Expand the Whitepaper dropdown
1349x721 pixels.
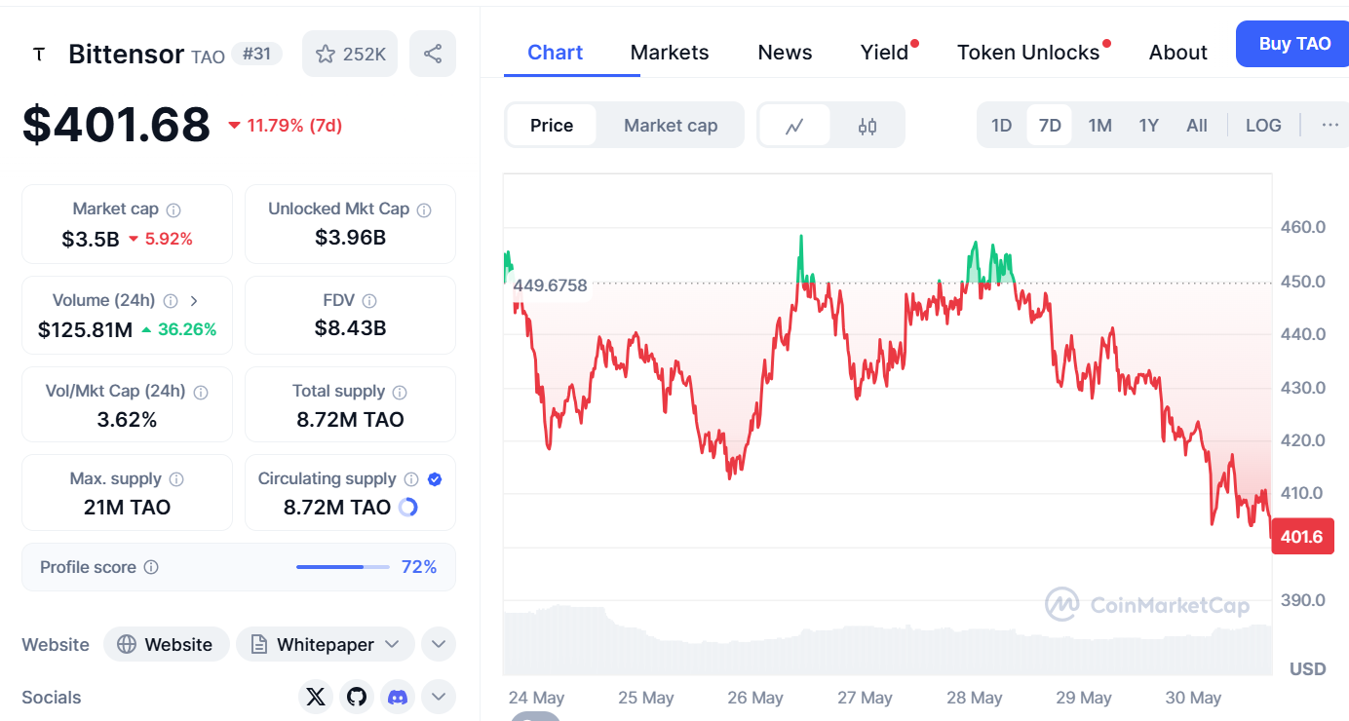pyautogui.click(x=326, y=644)
